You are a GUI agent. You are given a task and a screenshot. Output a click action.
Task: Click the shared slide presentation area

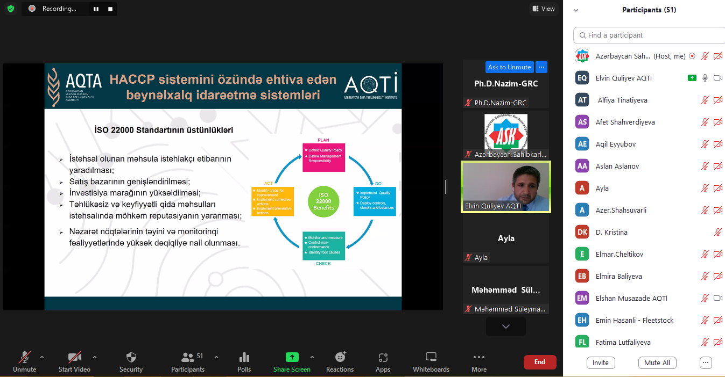click(x=223, y=187)
